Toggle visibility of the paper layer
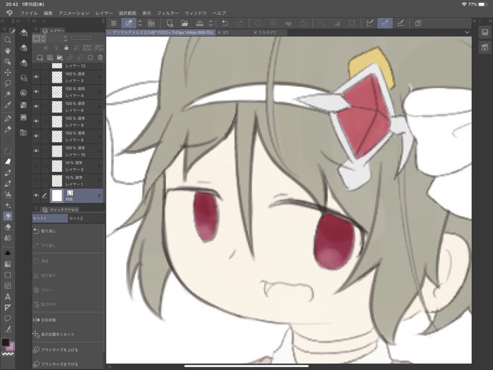493x370 pixels. click(x=36, y=195)
